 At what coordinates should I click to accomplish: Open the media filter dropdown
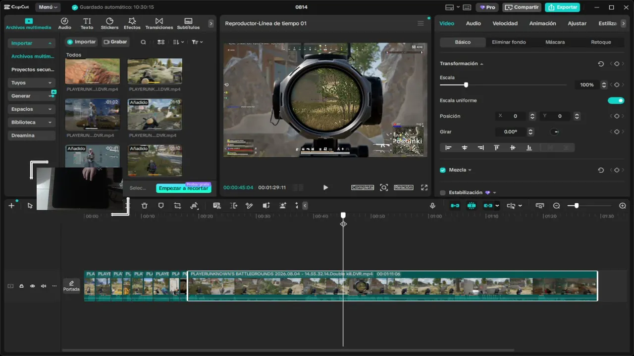(197, 42)
